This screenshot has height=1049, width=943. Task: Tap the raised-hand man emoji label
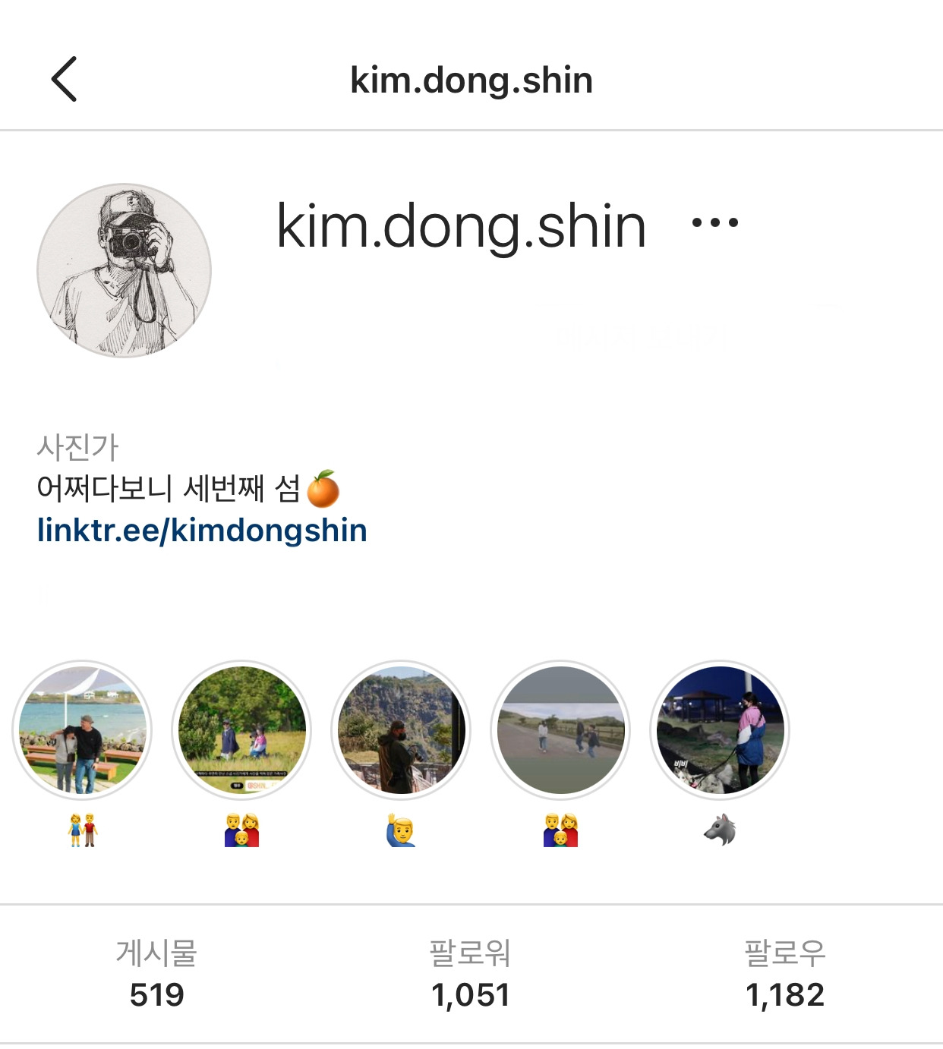[x=401, y=830]
